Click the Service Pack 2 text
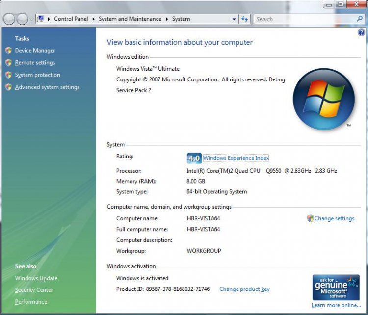The width and height of the screenshot is (368, 315). coord(133,90)
